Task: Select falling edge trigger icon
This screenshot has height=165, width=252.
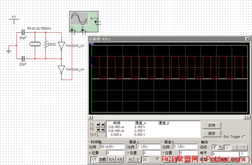Action: pos(220,147)
